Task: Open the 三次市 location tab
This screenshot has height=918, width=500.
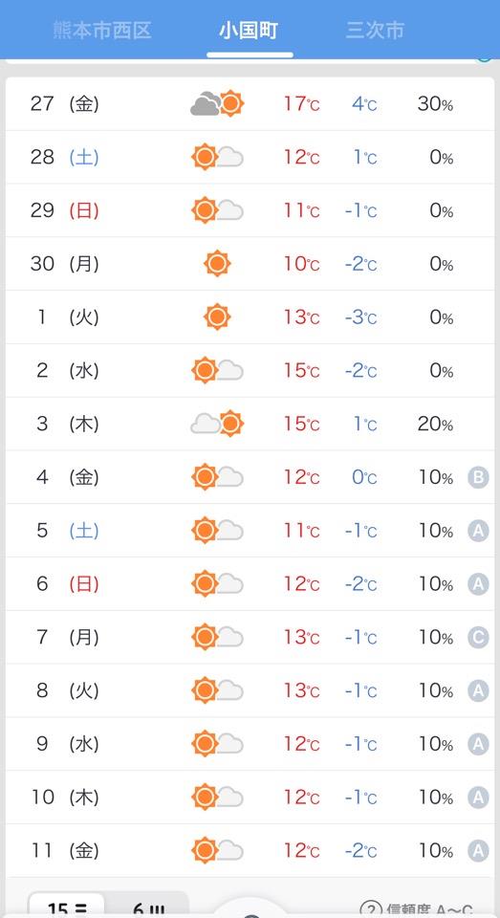Action: [375, 30]
